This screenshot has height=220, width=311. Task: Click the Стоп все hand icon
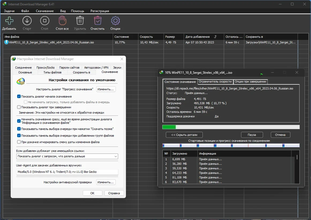click(x=62, y=21)
